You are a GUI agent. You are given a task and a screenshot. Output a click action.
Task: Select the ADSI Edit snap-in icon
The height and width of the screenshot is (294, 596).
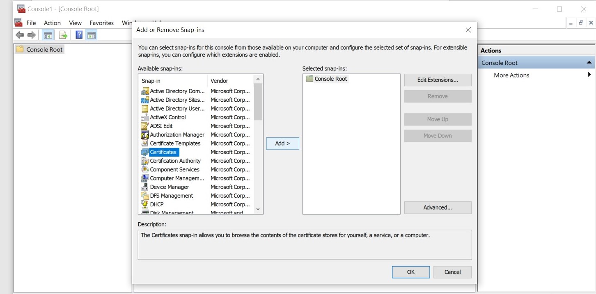(144, 126)
